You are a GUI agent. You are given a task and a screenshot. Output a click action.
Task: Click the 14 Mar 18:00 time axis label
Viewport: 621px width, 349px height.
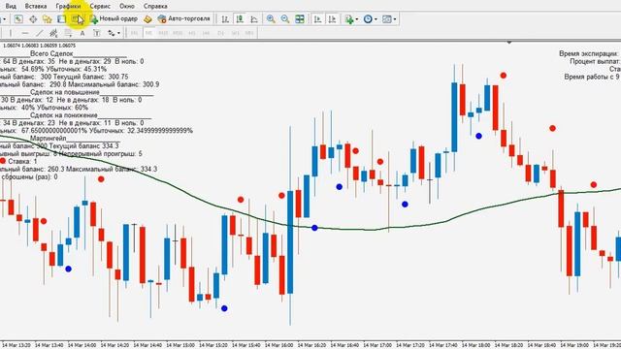(476, 345)
